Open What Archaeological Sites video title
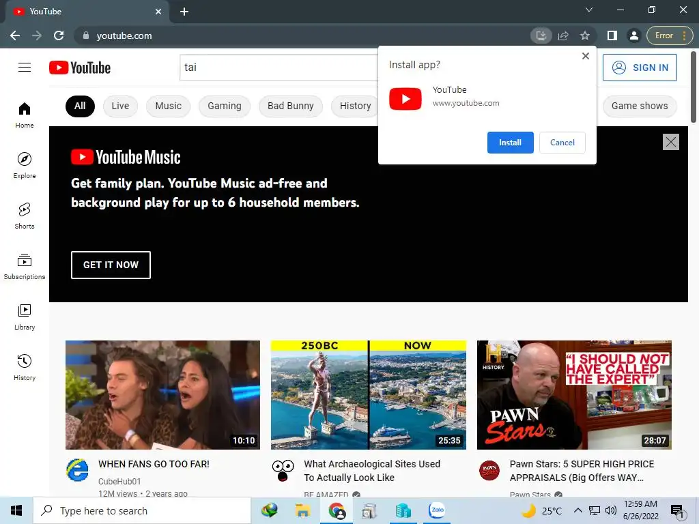Image resolution: width=699 pixels, height=524 pixels. click(x=372, y=471)
